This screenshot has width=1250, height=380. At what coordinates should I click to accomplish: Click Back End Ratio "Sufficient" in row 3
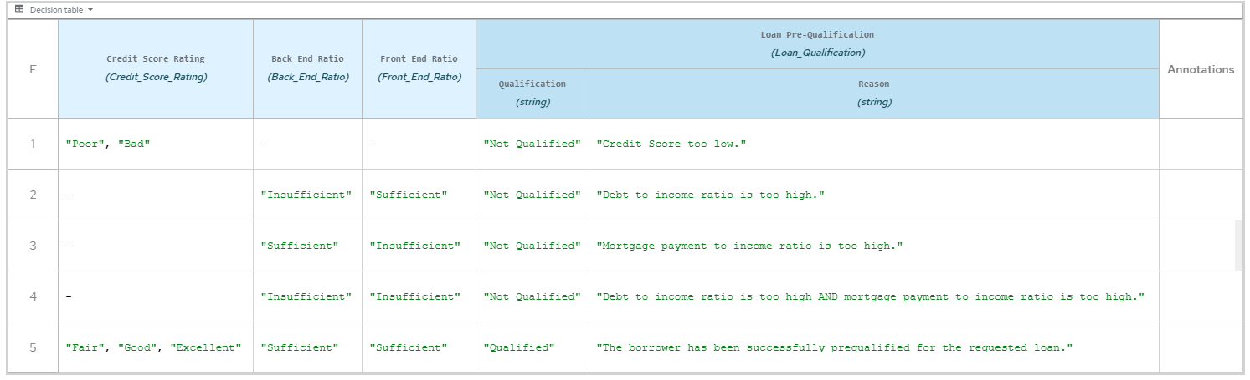(307, 246)
